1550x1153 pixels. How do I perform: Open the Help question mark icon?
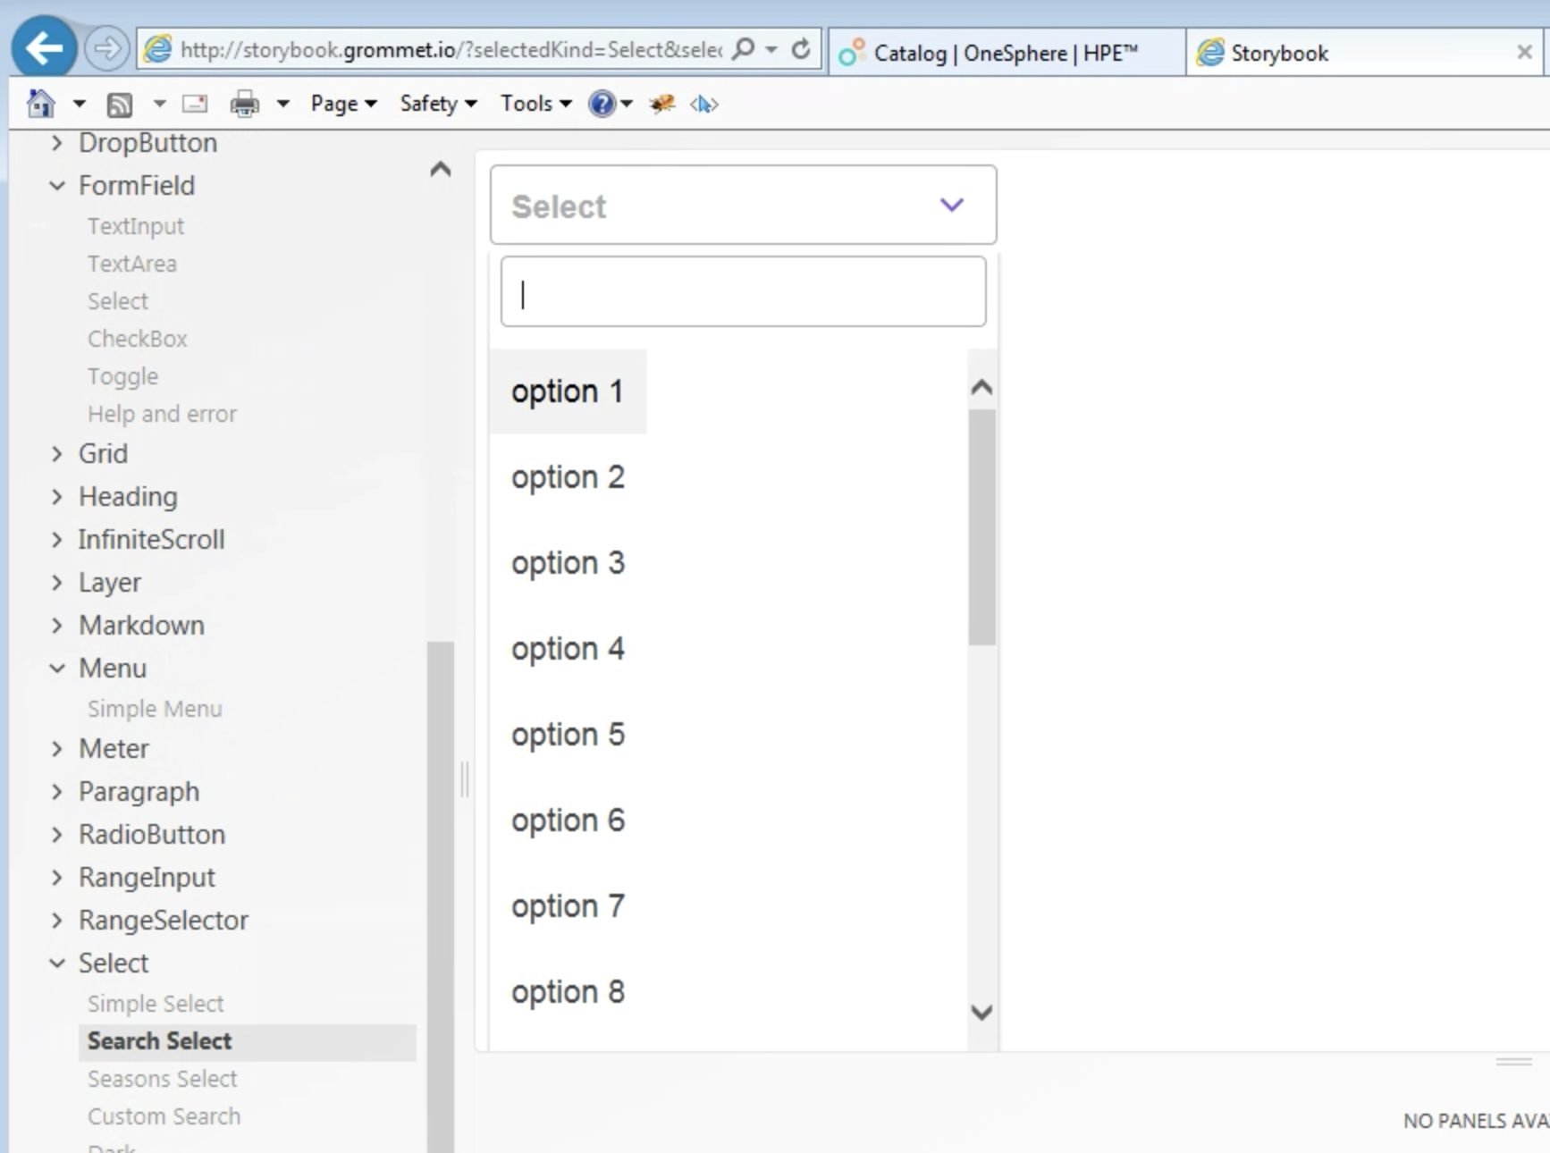pyautogui.click(x=603, y=103)
